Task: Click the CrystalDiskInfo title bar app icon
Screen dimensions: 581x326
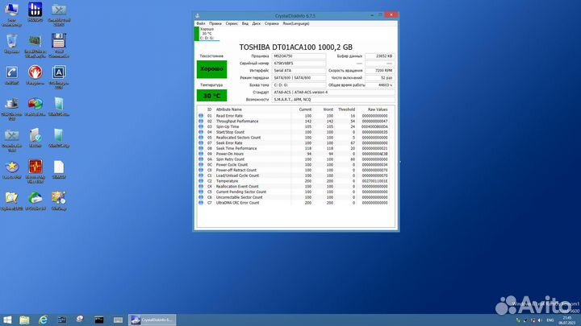Action: (x=198, y=15)
